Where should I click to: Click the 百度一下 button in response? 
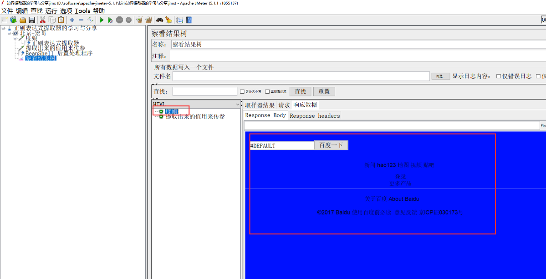331,145
